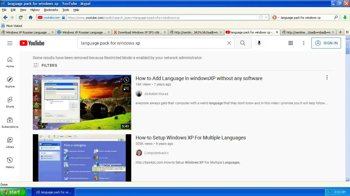Click Computerbasics channel avatar

[x=139, y=153]
